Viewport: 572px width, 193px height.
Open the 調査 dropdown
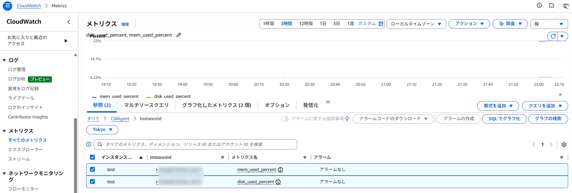pyautogui.click(x=510, y=24)
